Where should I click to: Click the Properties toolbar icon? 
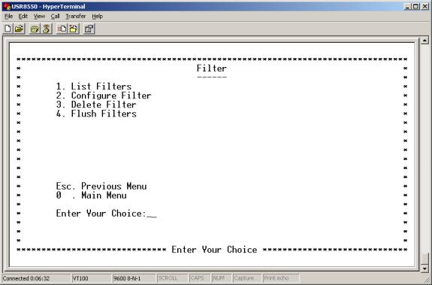pyautogui.click(x=89, y=29)
